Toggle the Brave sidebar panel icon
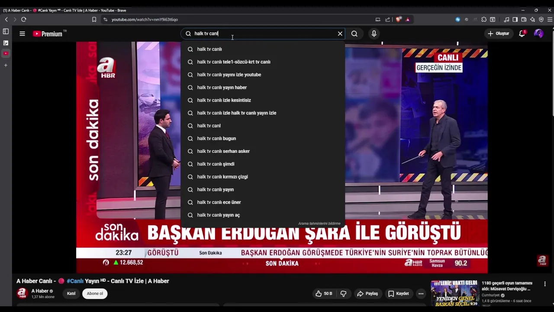 coord(515,19)
